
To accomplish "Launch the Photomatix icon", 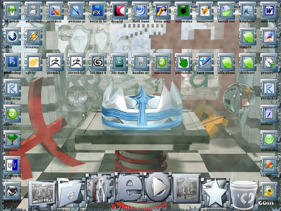I will [269, 37].
